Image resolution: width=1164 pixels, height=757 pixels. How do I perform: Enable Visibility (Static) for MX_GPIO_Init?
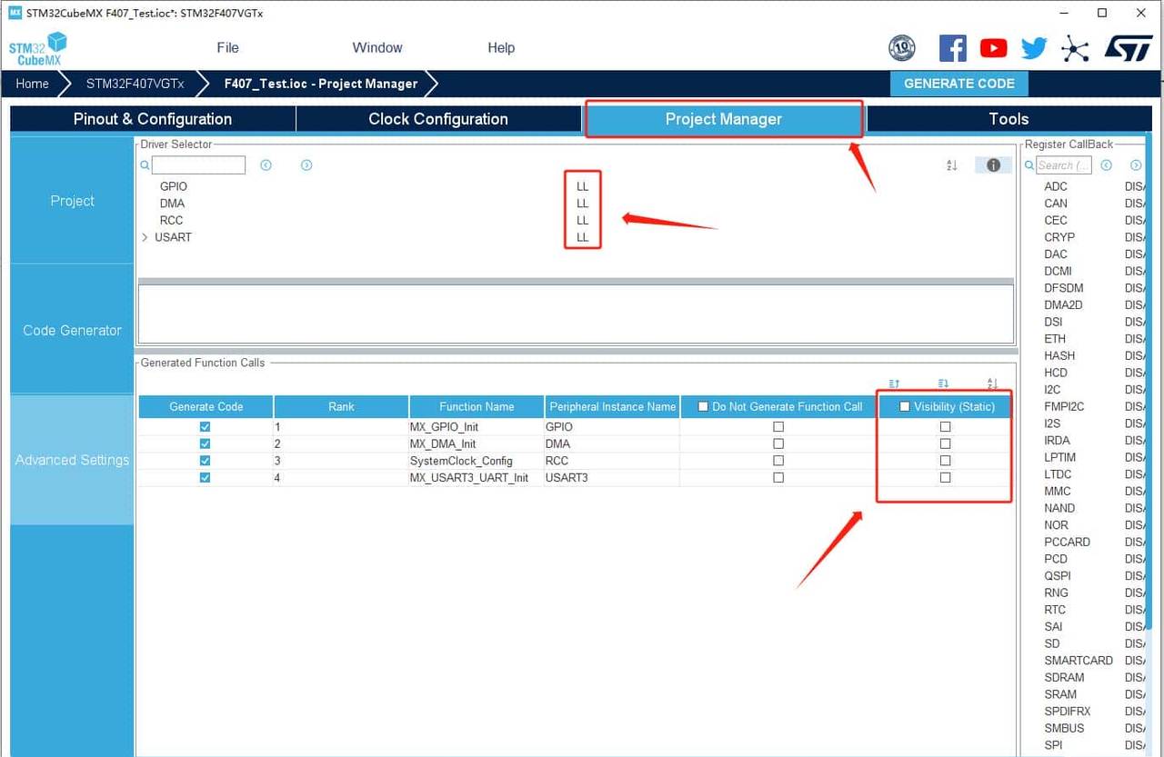(945, 427)
